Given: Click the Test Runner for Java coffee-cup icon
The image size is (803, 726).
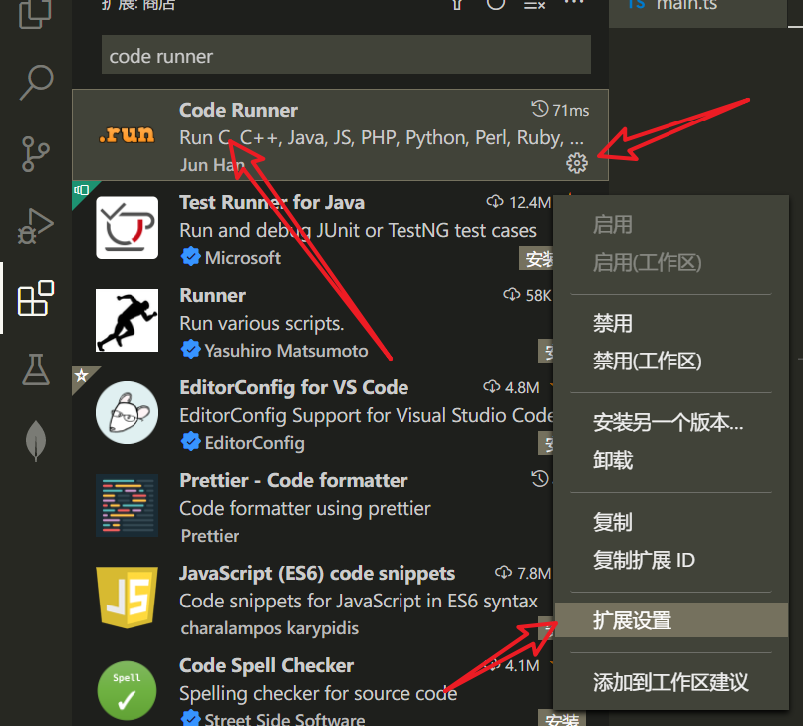Looking at the screenshot, I should tap(127, 227).
